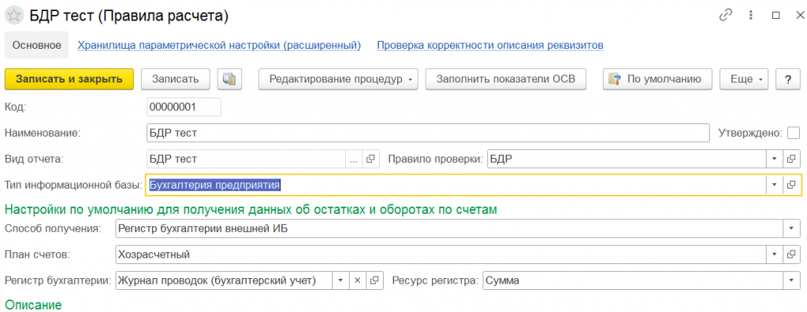Image resolution: width=807 pixels, height=312 pixels.
Task: Click the Правило проверки field with БДР
Action: (x=627, y=159)
